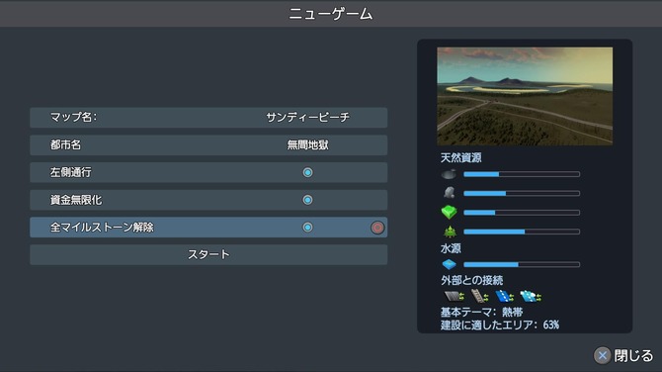Click the Sandy Beach map preview thumbnail
Screen dimensions: 662x372
coord(525,96)
